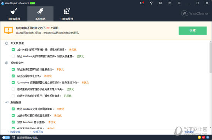This screenshot has width=212, height=140.
Task: Click the vertical scrollbar thumb
Action: pyautogui.click(x=210, y=58)
